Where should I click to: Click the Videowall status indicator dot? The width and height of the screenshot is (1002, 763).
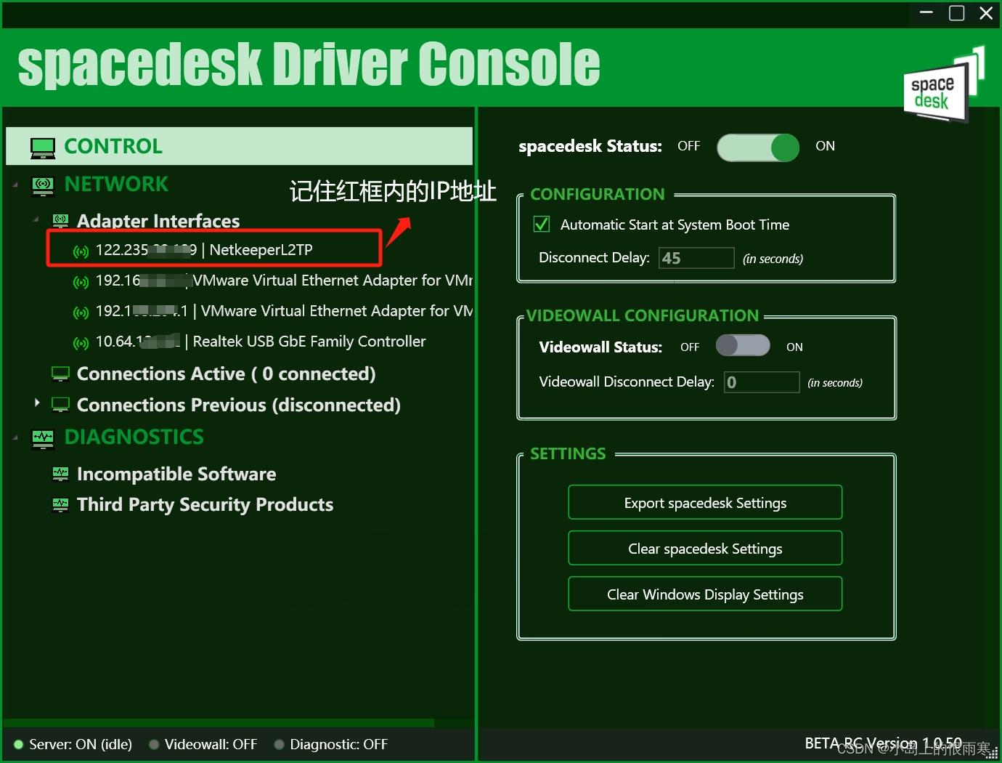tap(154, 744)
